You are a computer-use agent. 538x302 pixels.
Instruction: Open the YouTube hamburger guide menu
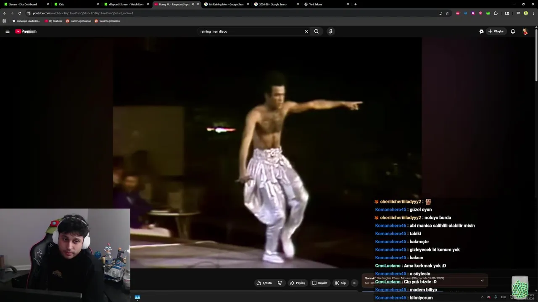point(7,31)
